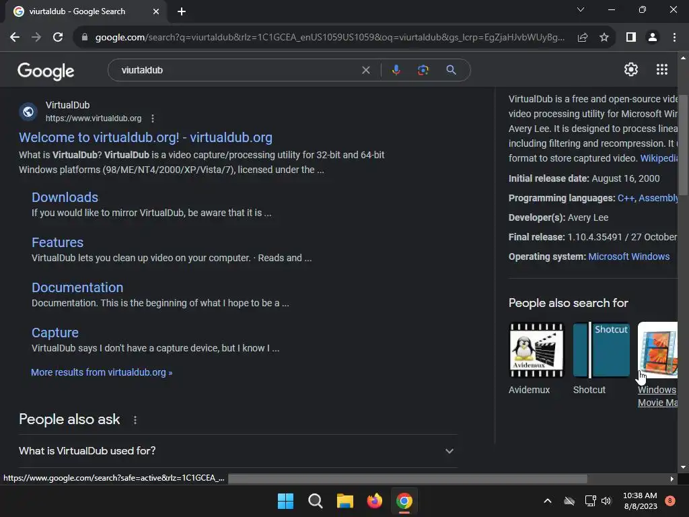Screen dimensions: 689x517
Task: Click the address bar URL
Action: click(x=330, y=38)
